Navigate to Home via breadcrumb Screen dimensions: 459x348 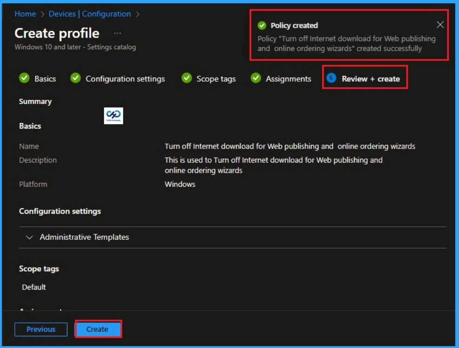tap(25, 14)
